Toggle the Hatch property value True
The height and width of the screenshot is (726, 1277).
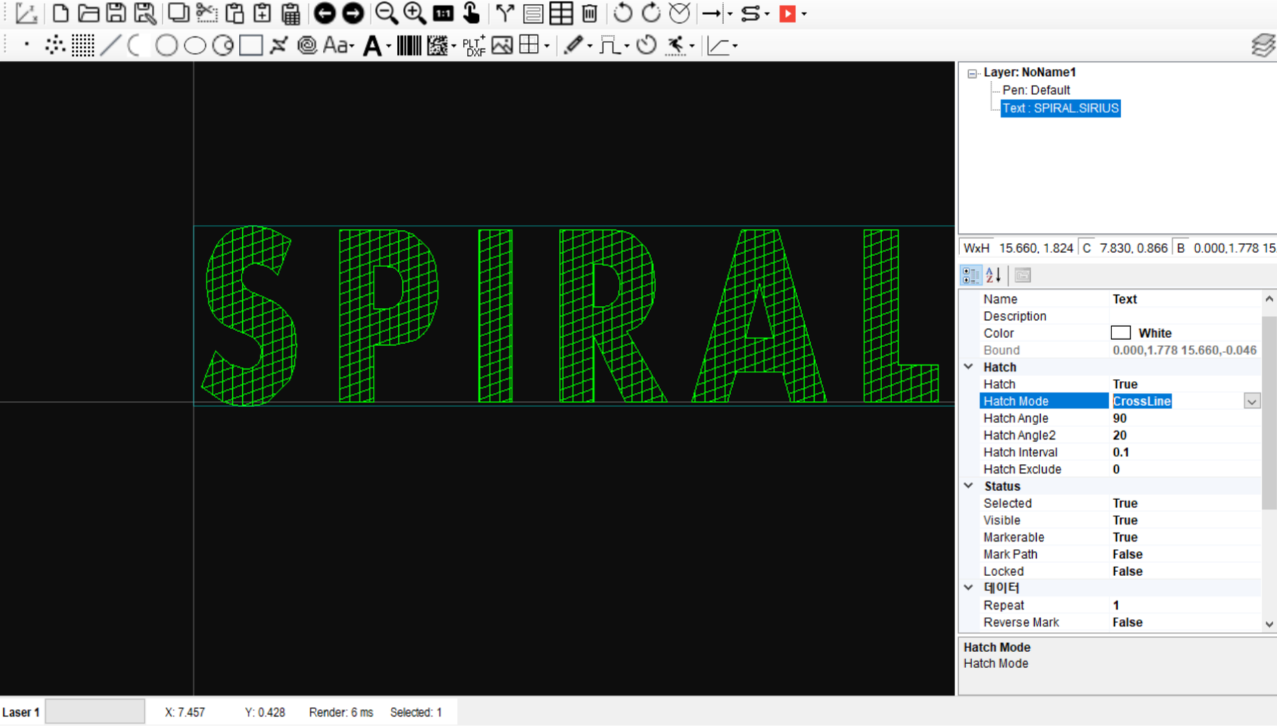pos(1124,384)
